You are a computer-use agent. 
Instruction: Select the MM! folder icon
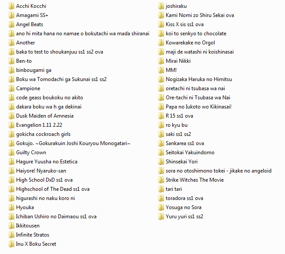pos(161,70)
